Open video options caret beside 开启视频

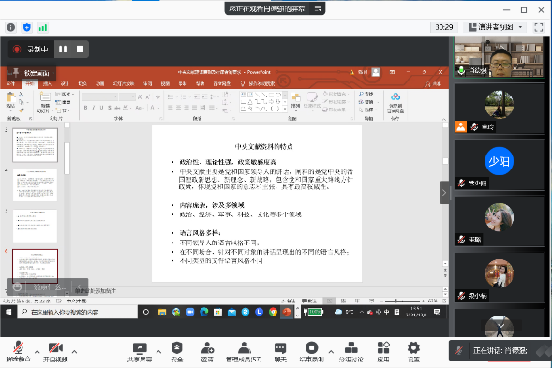pyautogui.click(x=74, y=351)
